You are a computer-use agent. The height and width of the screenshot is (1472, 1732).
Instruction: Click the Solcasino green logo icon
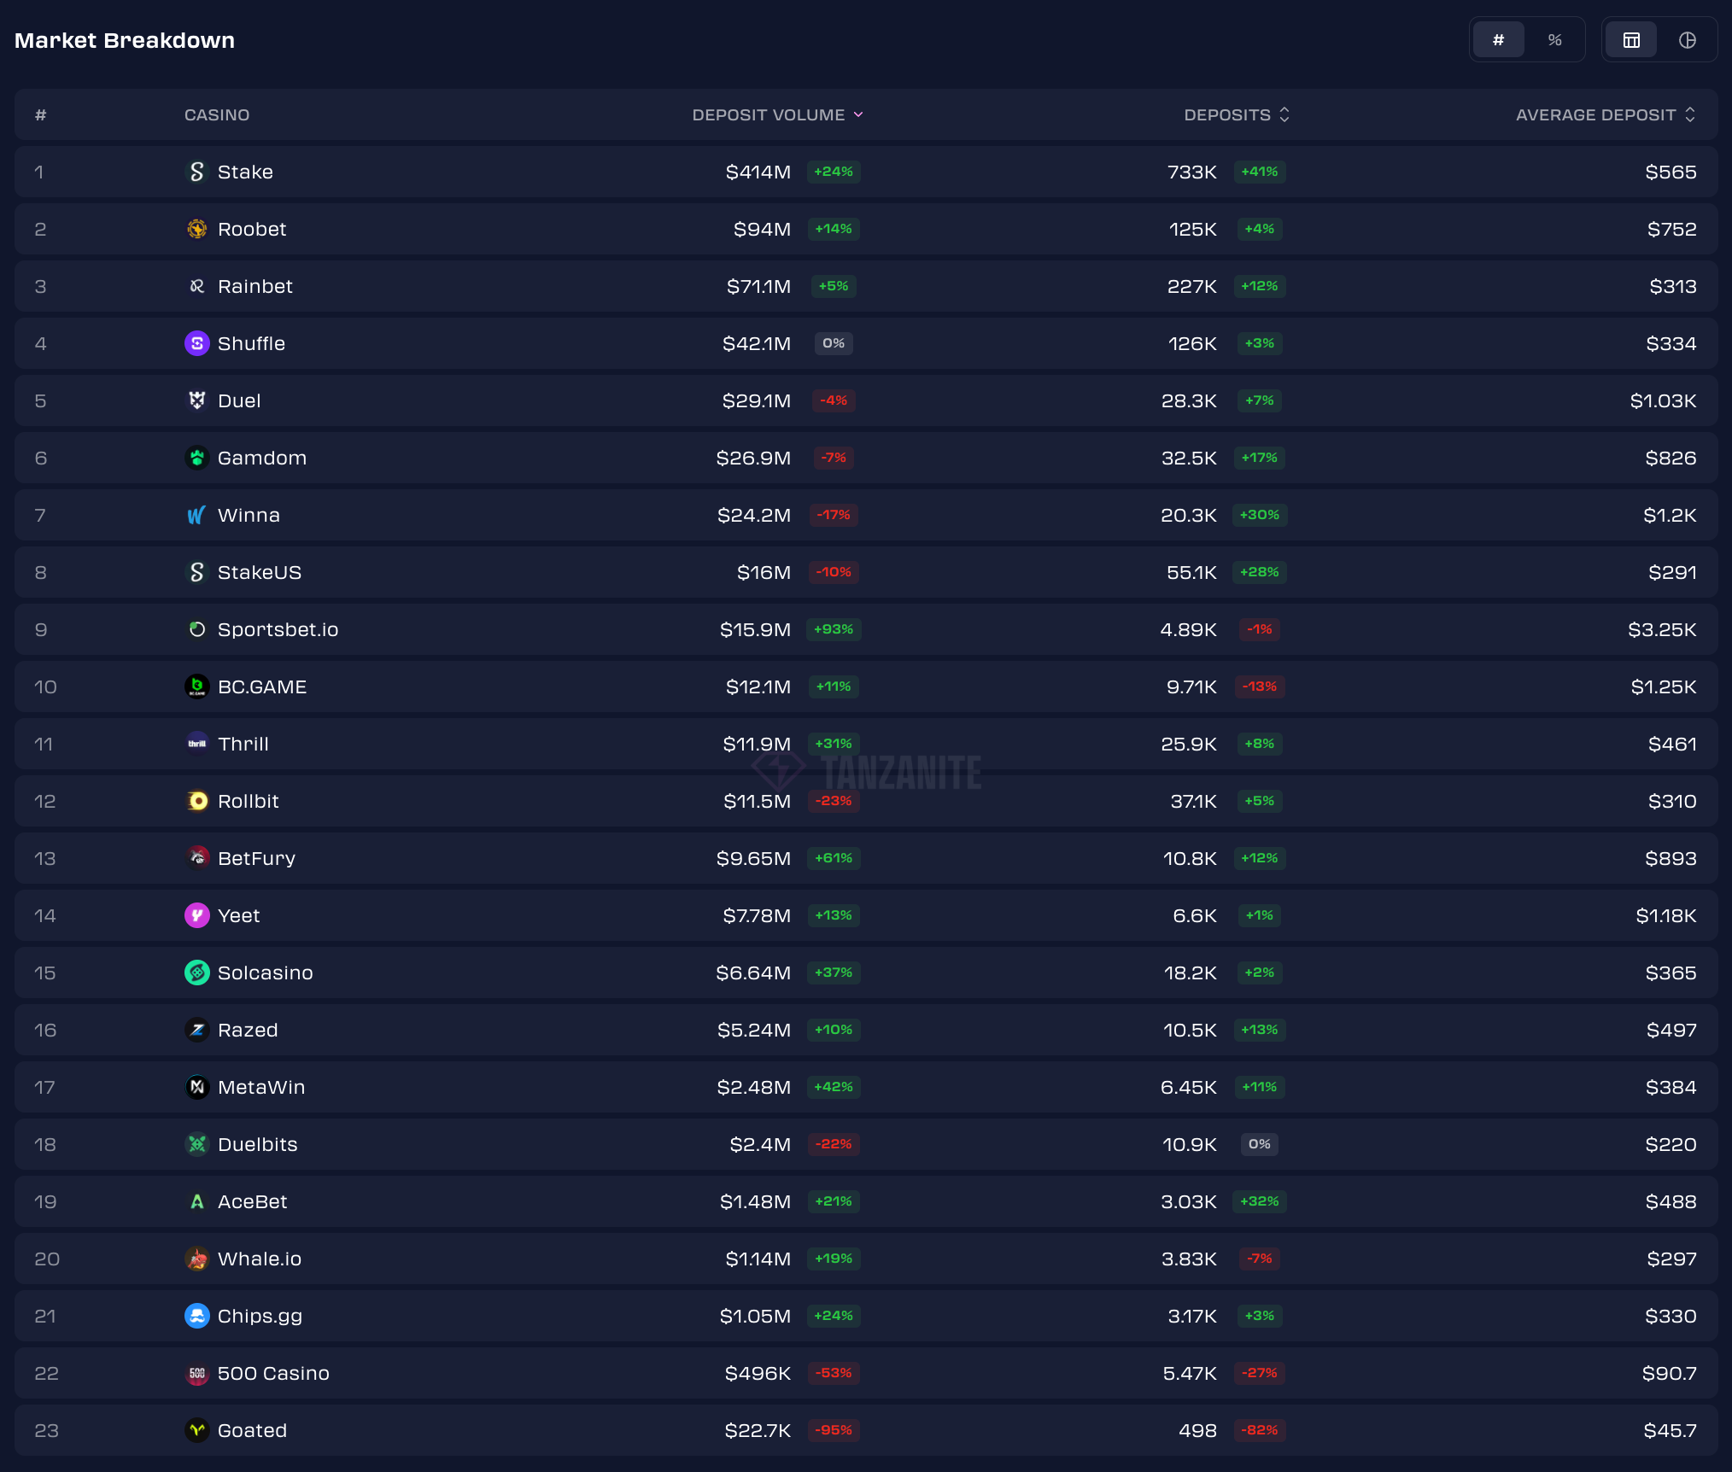tap(196, 973)
